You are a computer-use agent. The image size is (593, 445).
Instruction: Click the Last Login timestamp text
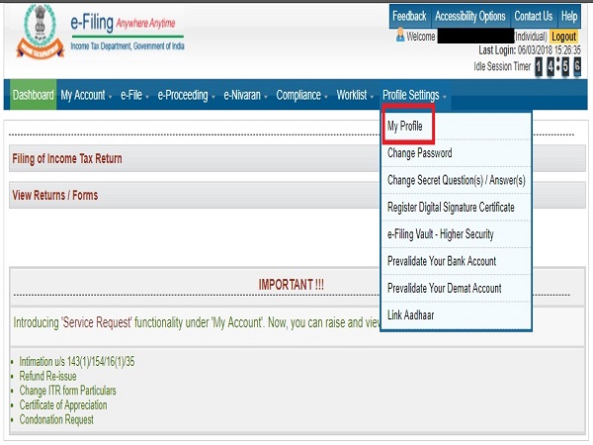(530, 50)
